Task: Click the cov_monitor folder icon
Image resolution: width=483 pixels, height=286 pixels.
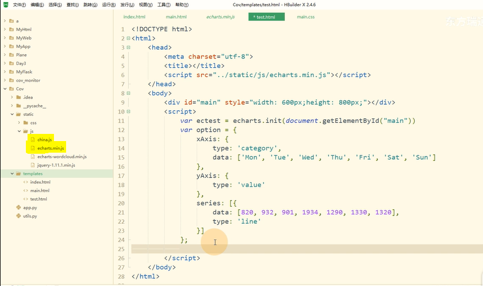Action: coord(12,80)
